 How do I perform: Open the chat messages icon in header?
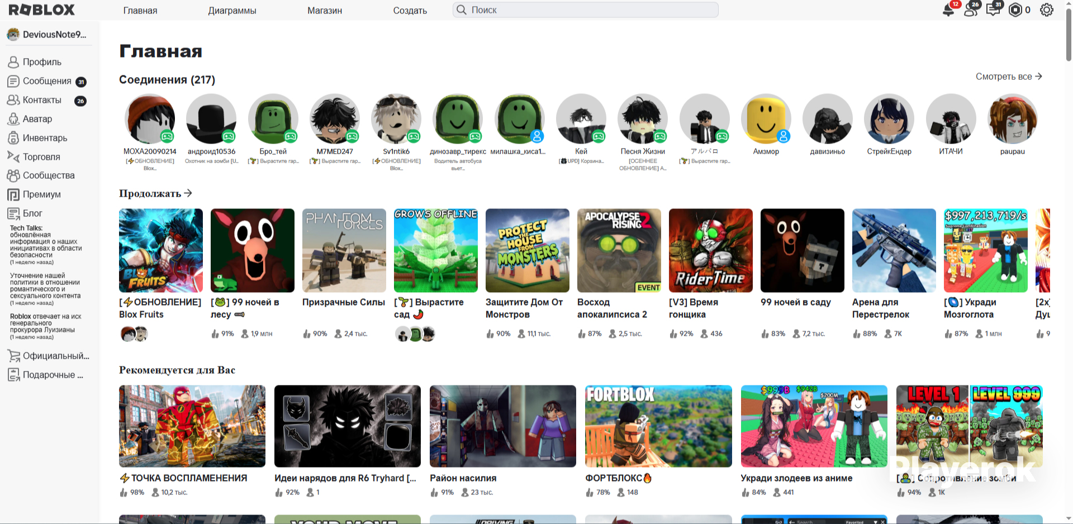click(994, 9)
